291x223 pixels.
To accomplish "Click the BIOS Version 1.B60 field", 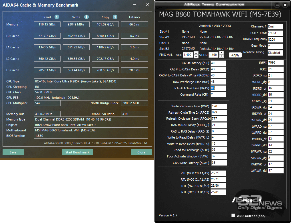I will pos(91,136).
